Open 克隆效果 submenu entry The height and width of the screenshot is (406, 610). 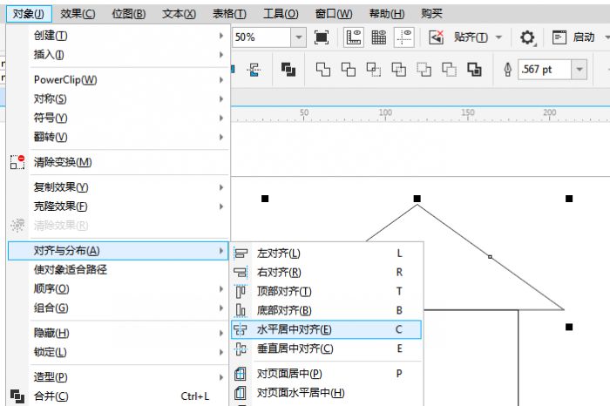pyautogui.click(x=118, y=206)
